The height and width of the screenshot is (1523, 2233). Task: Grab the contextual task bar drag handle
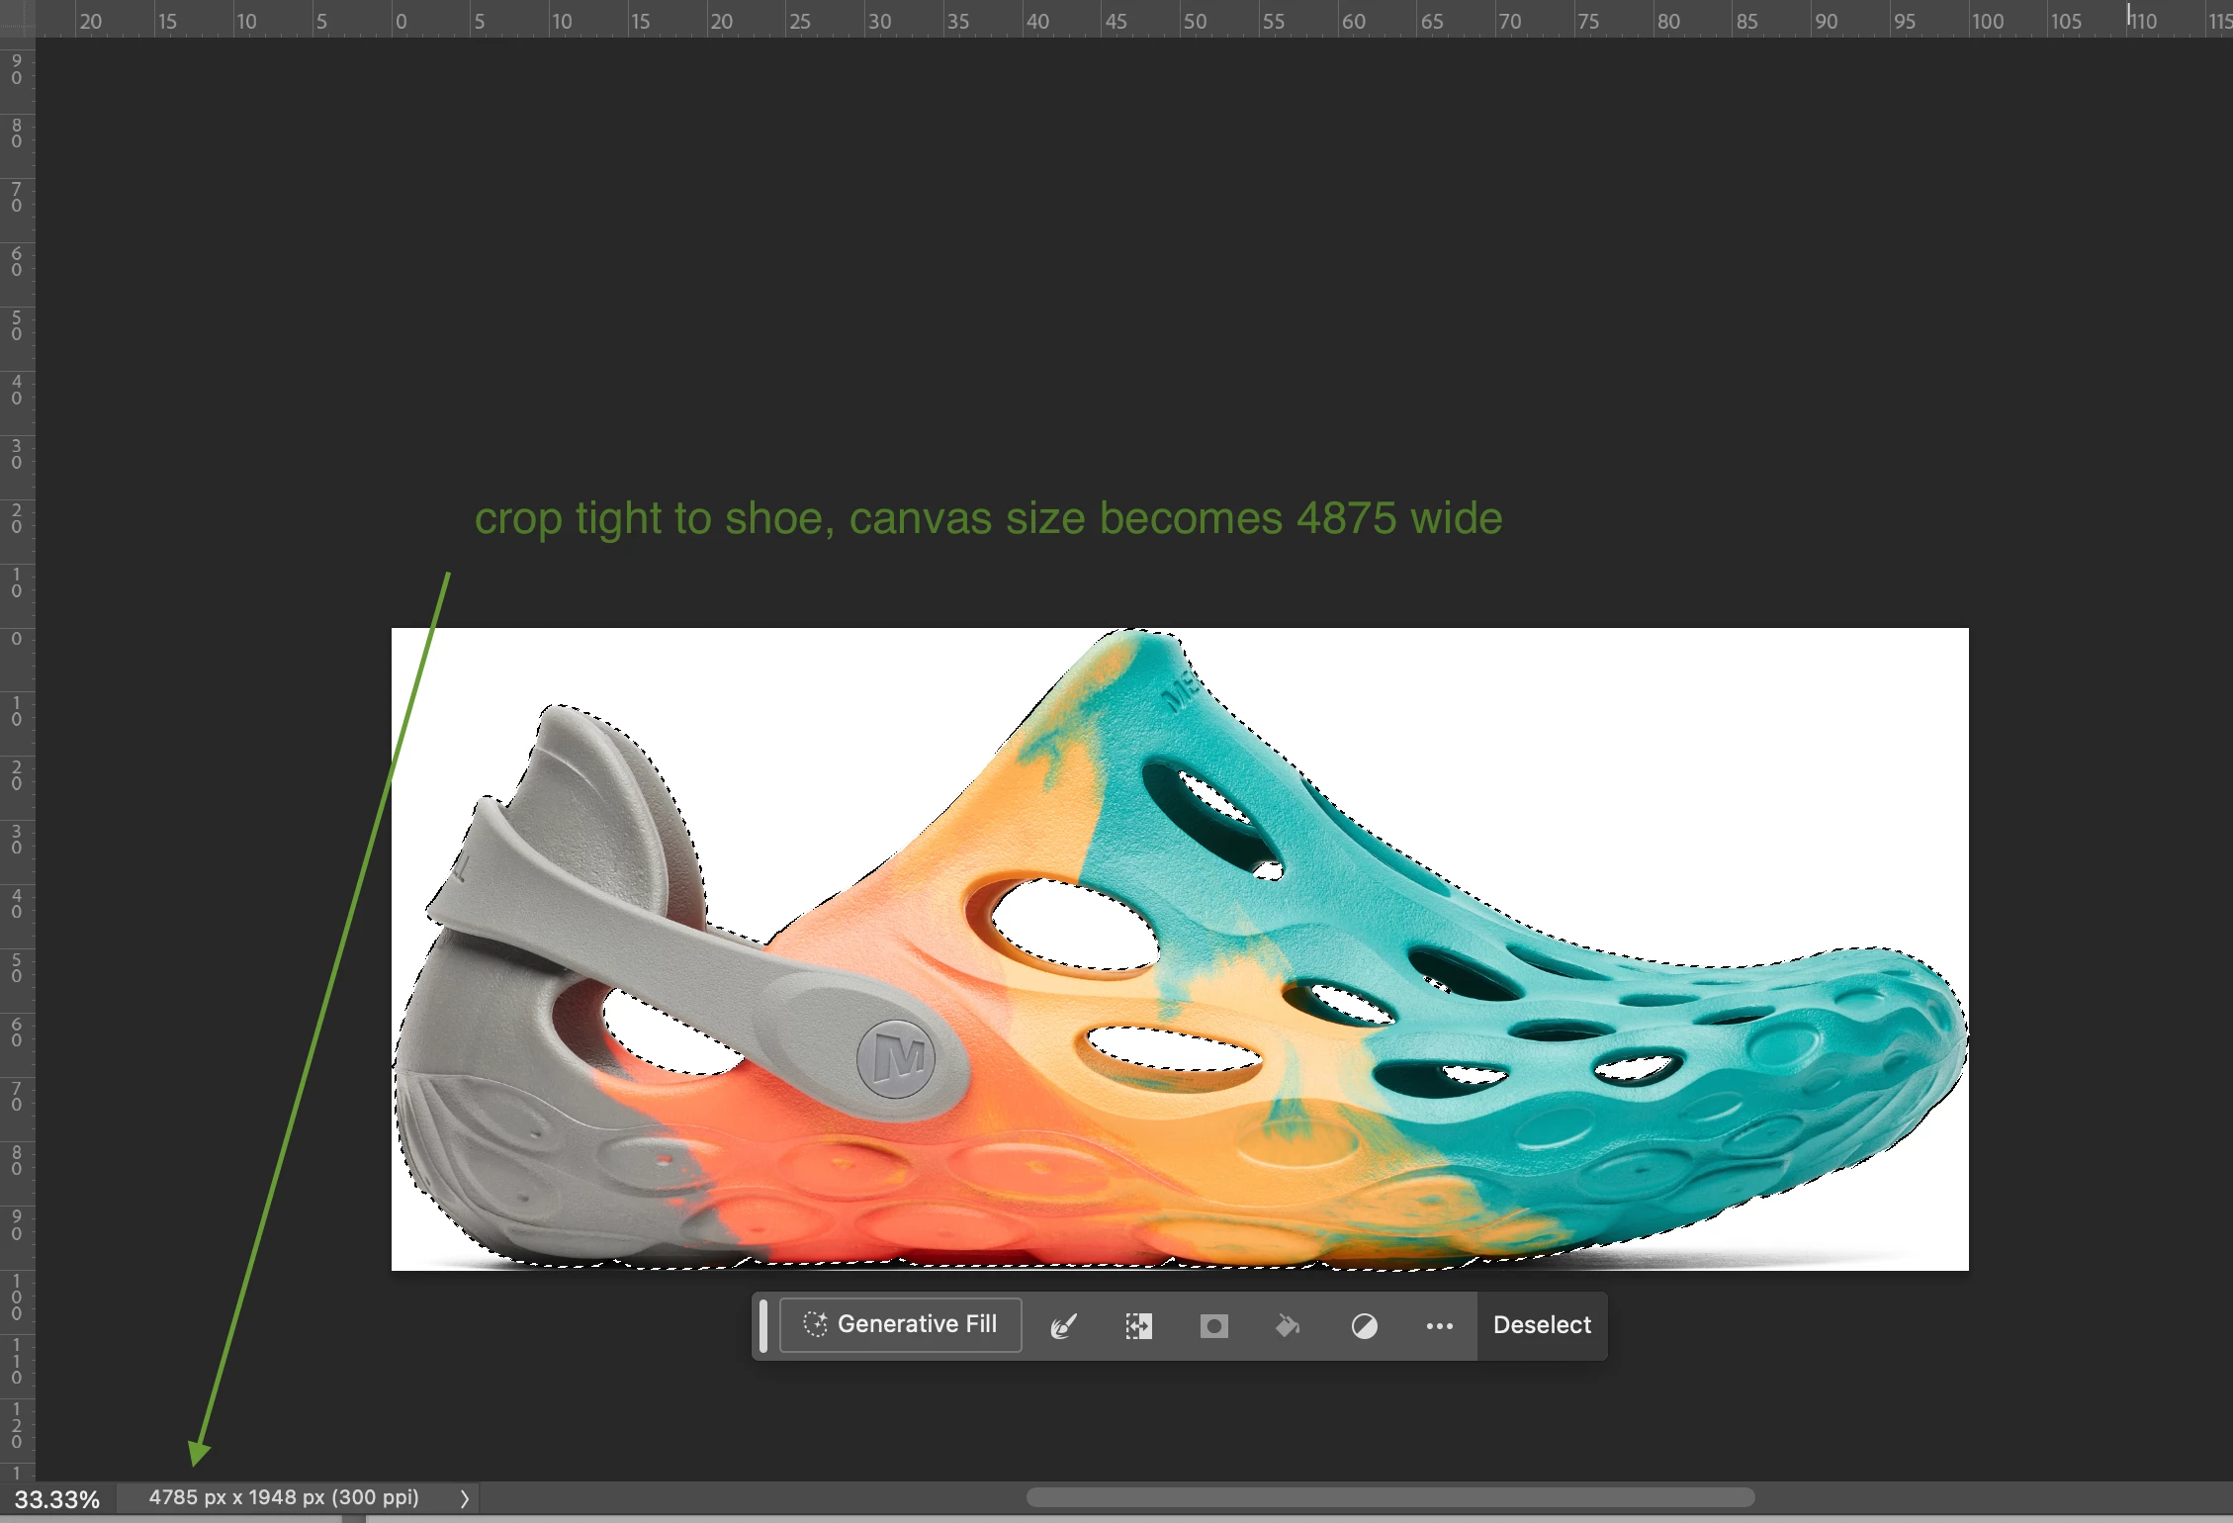click(x=763, y=1325)
